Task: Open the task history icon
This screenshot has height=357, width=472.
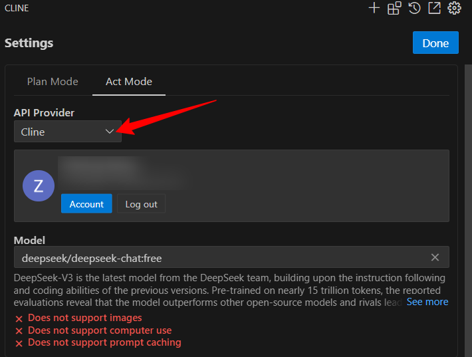Action: pos(414,8)
